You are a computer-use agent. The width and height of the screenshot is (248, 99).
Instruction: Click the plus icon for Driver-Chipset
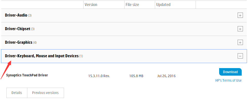(x=240, y=29)
